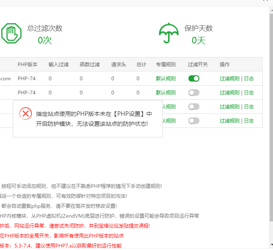This screenshot has width=273, height=250.
Task: Click the red error X icon in the popup
Action: pos(26,113)
